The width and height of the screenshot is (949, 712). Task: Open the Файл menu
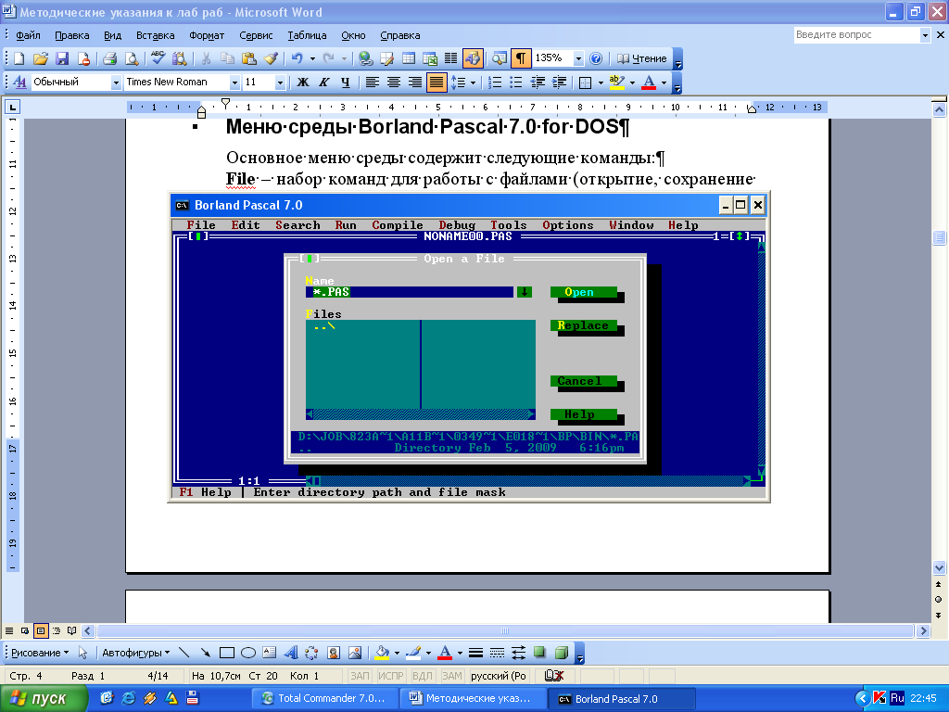pyautogui.click(x=28, y=36)
